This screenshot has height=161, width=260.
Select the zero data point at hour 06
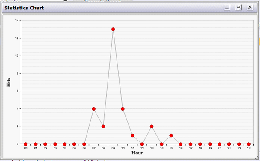84,144
